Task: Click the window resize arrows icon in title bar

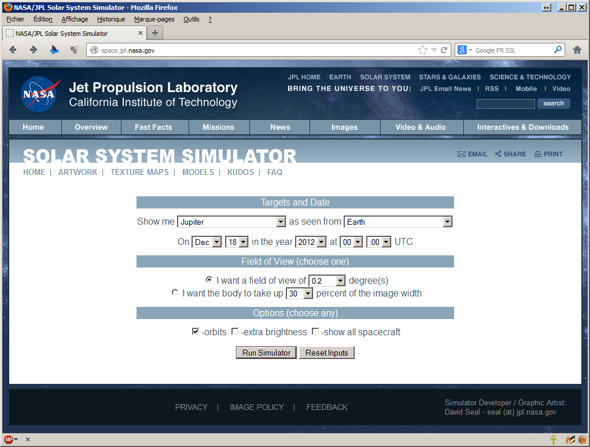Action: (547, 8)
